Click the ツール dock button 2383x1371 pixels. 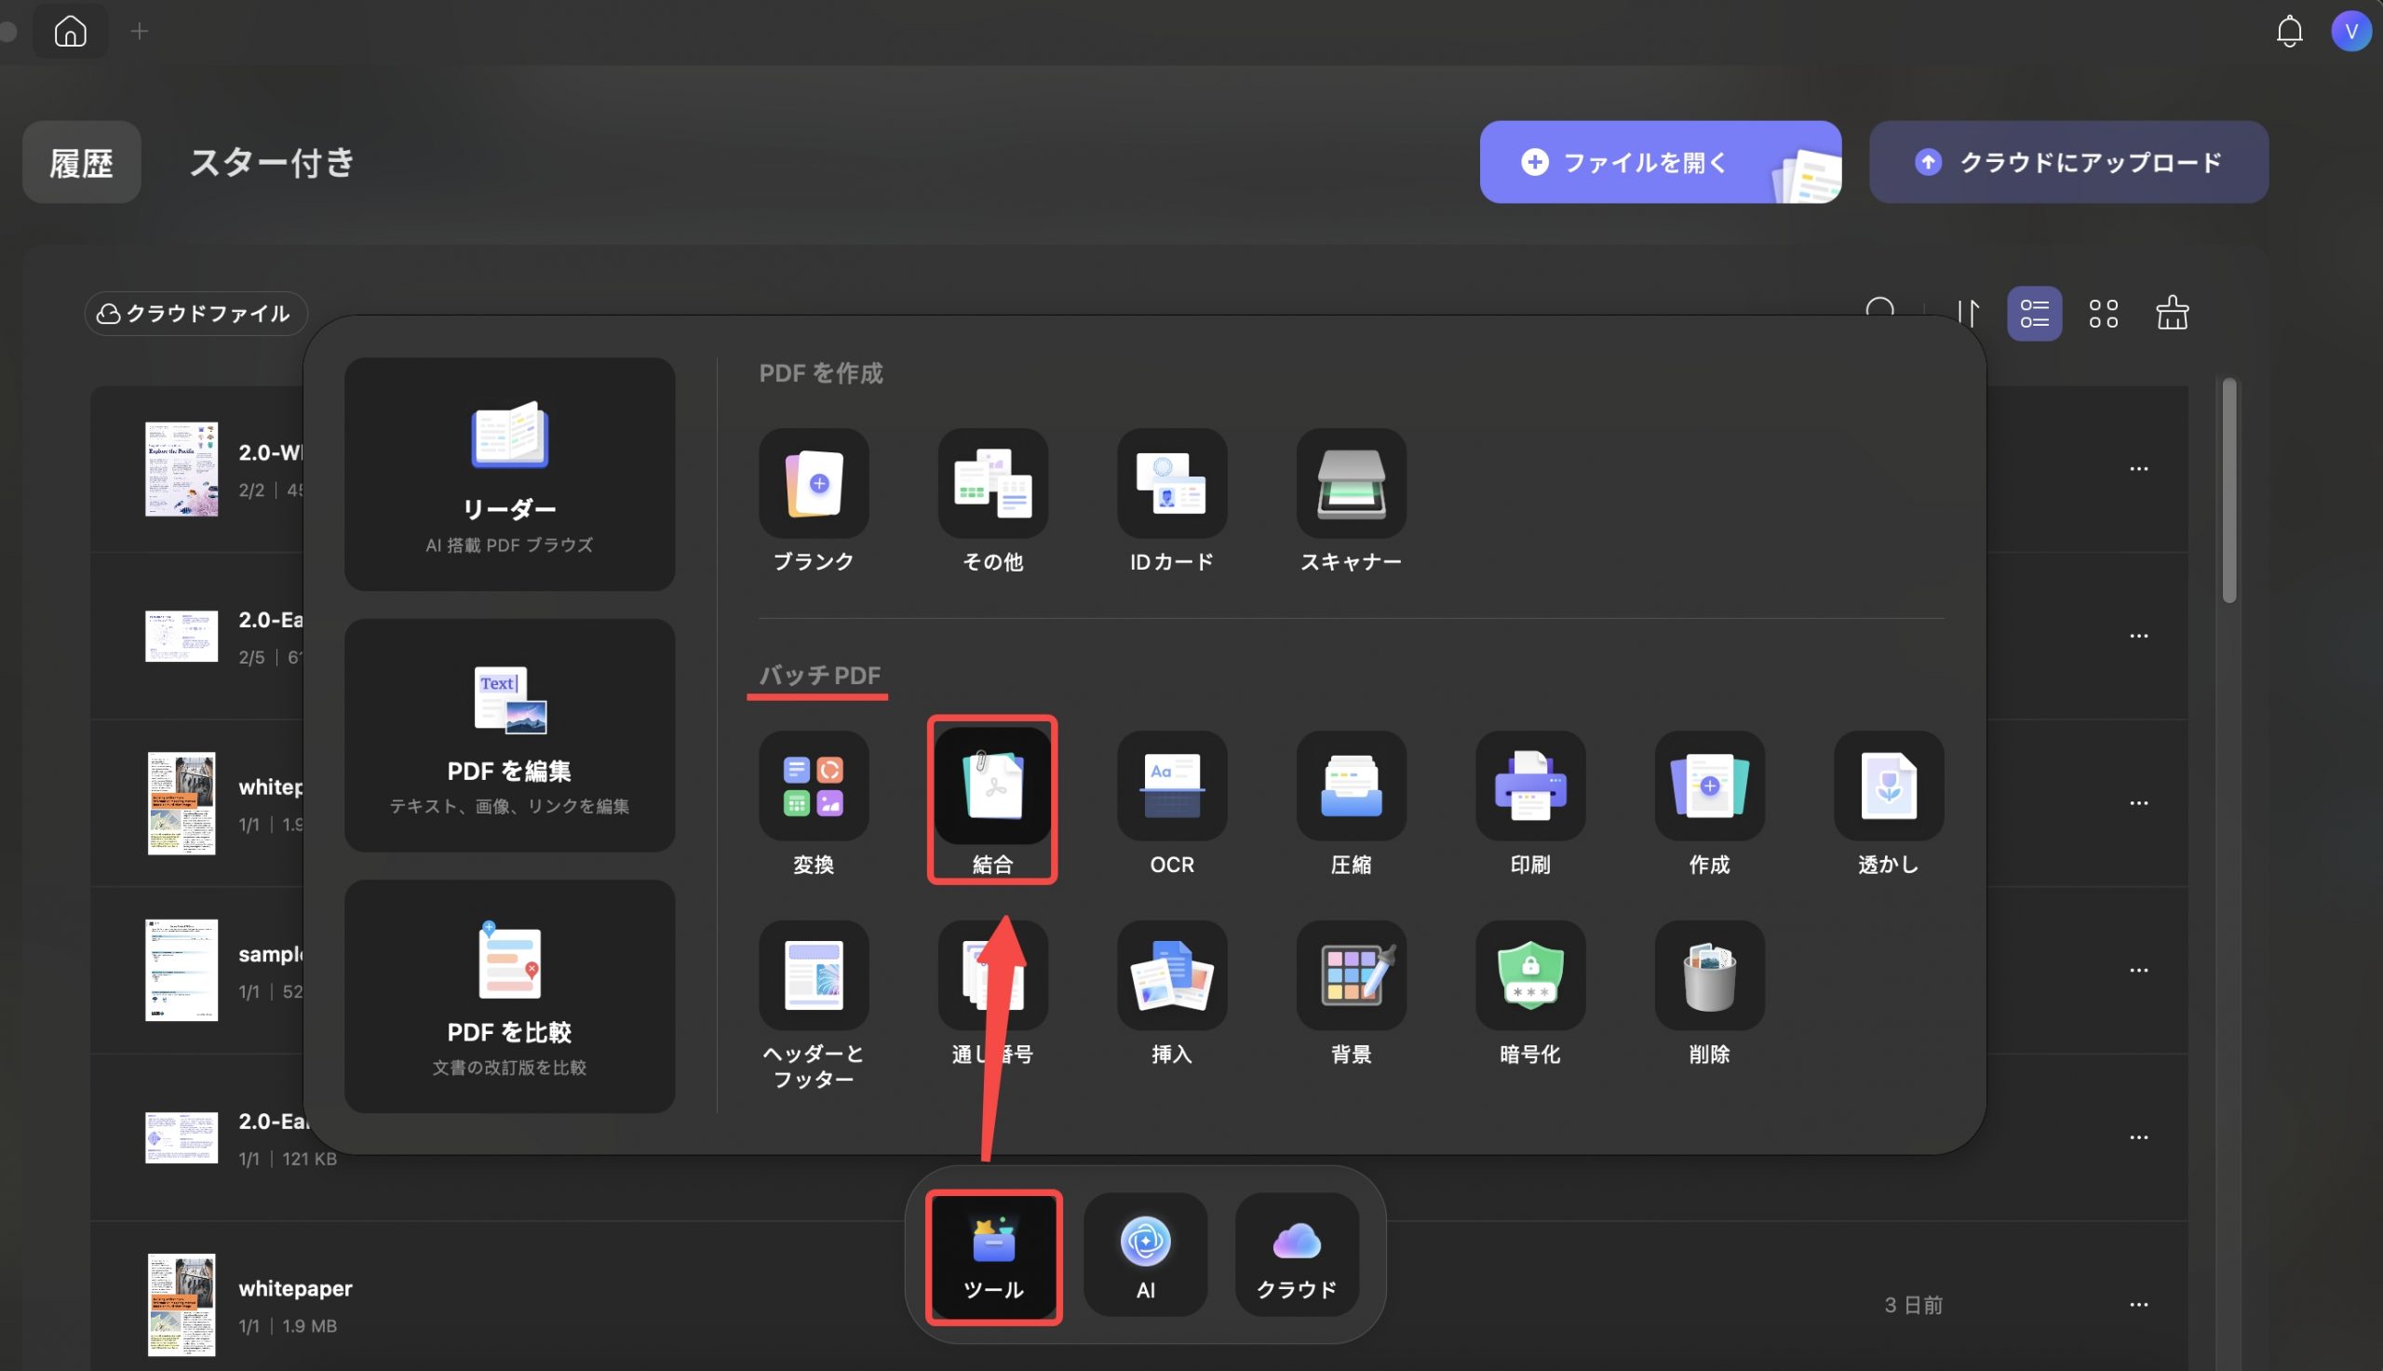(x=993, y=1257)
